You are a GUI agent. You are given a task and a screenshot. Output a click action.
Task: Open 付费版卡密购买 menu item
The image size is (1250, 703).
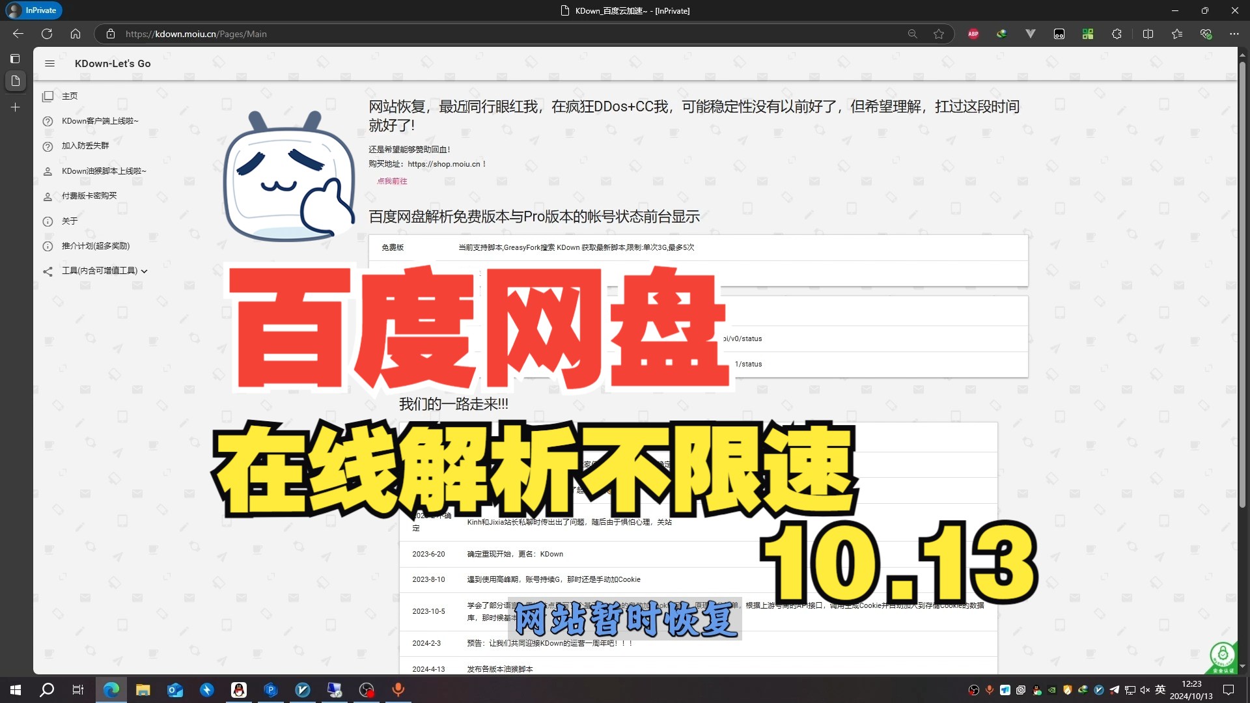89,196
